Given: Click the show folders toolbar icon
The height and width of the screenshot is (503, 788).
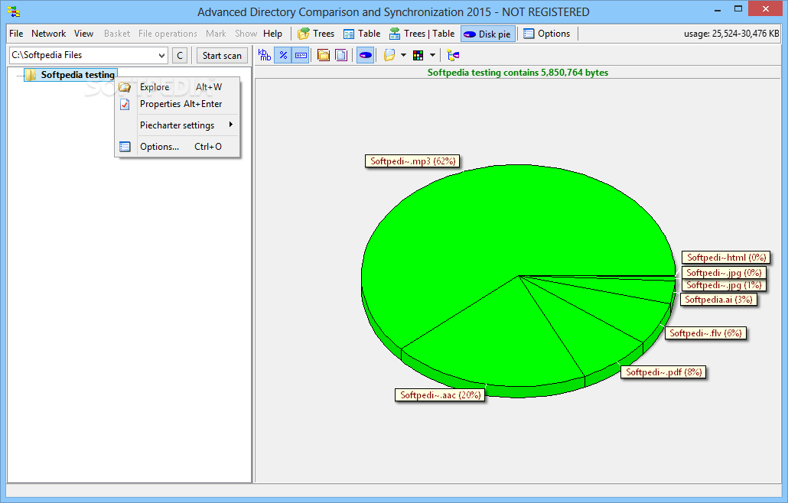Looking at the screenshot, I should [324, 55].
